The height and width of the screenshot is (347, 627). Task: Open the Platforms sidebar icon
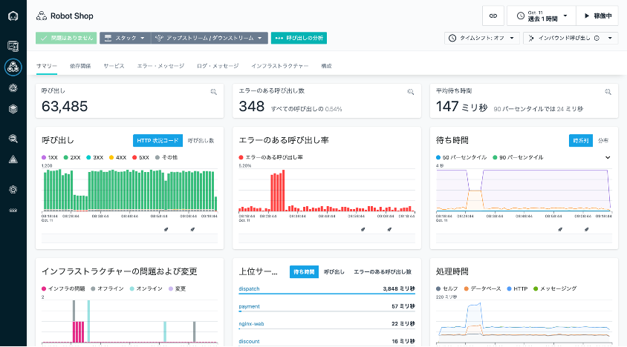[x=13, y=87]
